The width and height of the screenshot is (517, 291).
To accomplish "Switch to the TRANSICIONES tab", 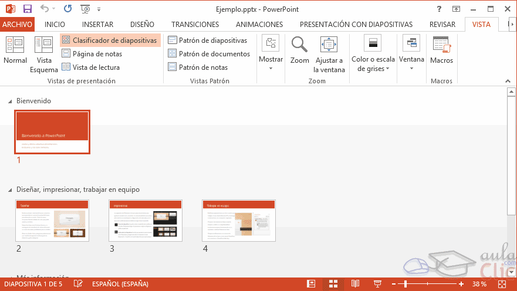I will (195, 25).
